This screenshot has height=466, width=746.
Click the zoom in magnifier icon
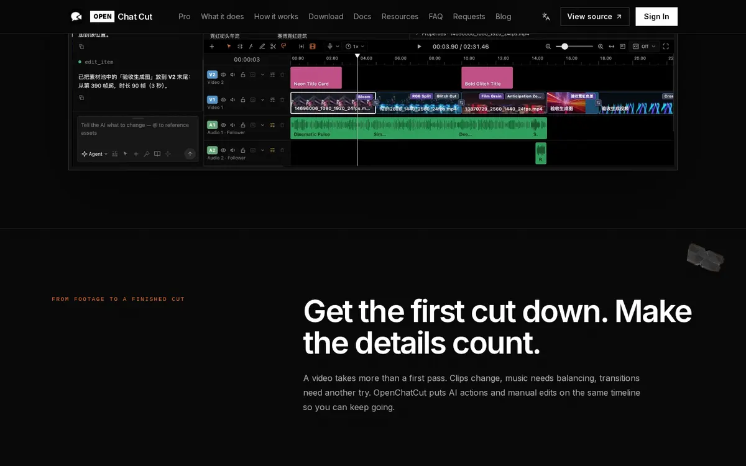click(x=601, y=47)
